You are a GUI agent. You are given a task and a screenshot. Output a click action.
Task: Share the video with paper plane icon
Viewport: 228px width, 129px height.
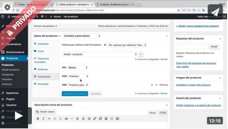[215, 12]
